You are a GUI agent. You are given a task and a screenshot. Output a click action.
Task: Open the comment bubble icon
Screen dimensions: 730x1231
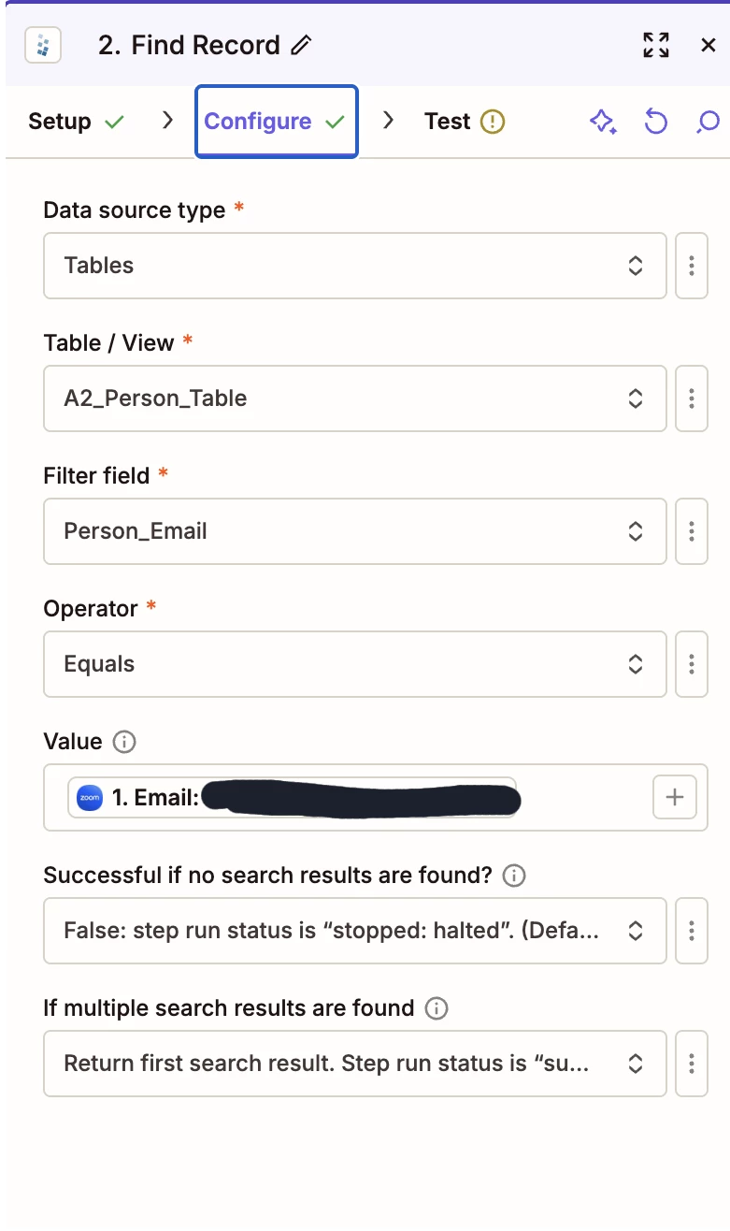coord(709,122)
